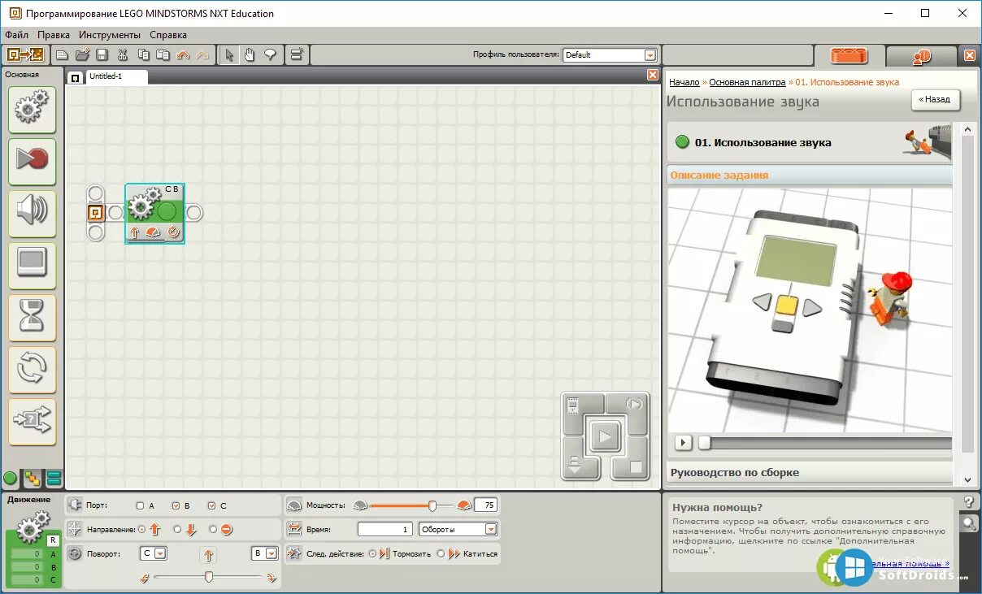Open the Начало breadcrumb link
Screen dimensions: 982x594
(x=684, y=82)
